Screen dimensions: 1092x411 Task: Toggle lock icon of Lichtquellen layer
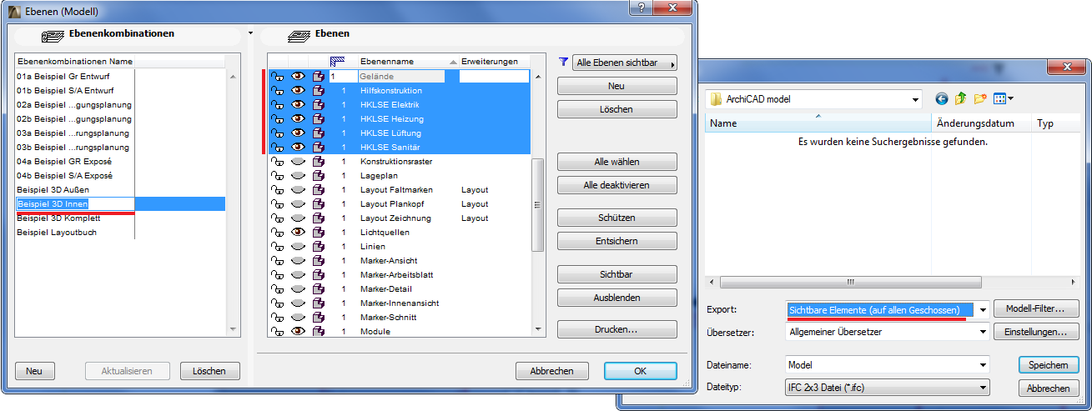[277, 232]
